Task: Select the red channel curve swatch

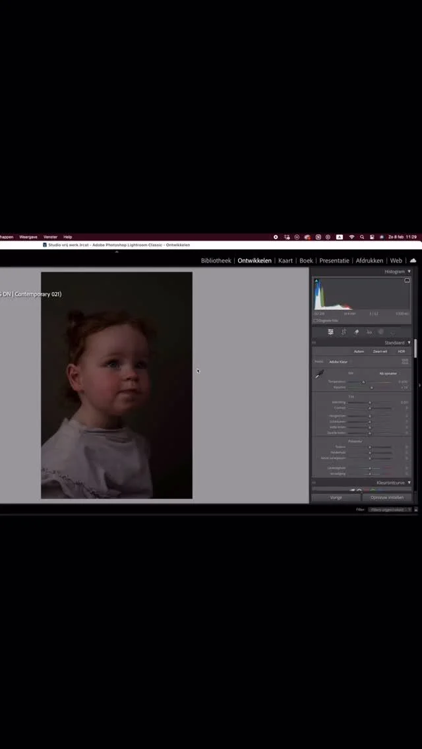Action: pyautogui.click(x=367, y=490)
